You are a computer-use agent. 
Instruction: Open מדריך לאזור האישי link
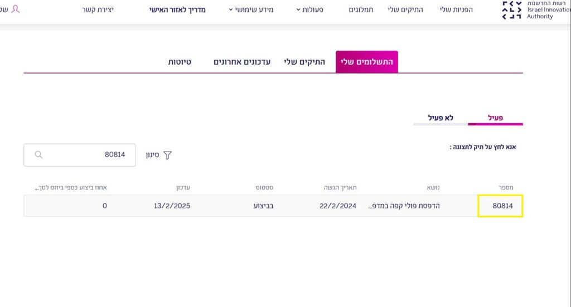(x=177, y=9)
